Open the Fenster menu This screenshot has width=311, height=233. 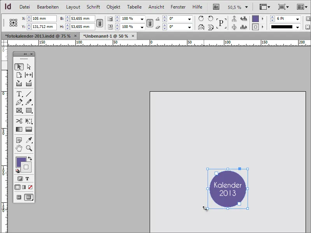click(x=178, y=7)
